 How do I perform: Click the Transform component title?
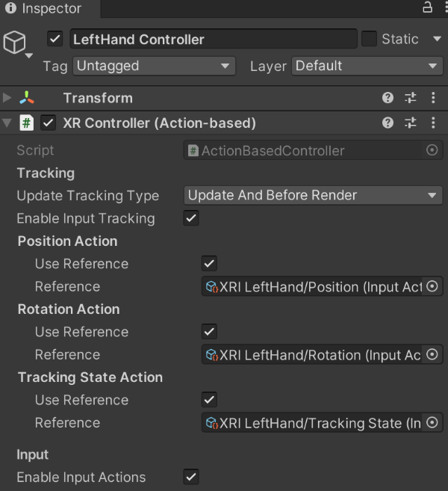[98, 98]
